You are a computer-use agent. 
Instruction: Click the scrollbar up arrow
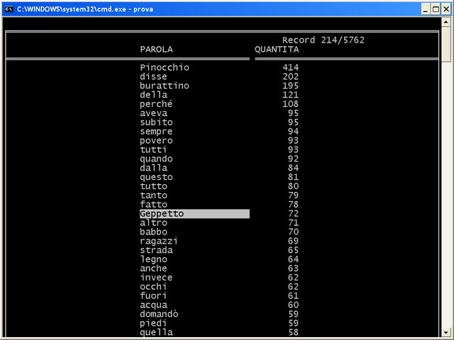pyautogui.click(x=446, y=22)
